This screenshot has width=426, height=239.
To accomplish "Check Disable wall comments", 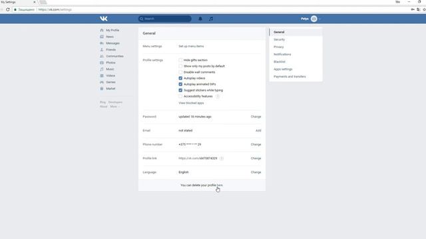I will coord(180,72).
